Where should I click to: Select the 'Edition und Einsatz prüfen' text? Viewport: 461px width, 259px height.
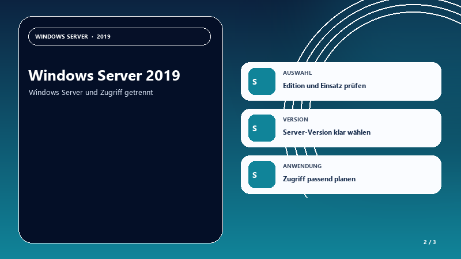point(324,86)
